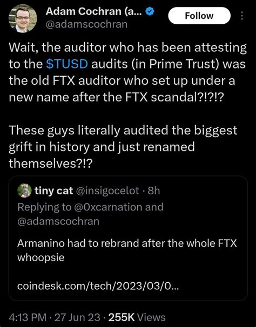This screenshot has height=327, width=256.
Task: Open the three-dot more options menu
Action: tap(242, 16)
